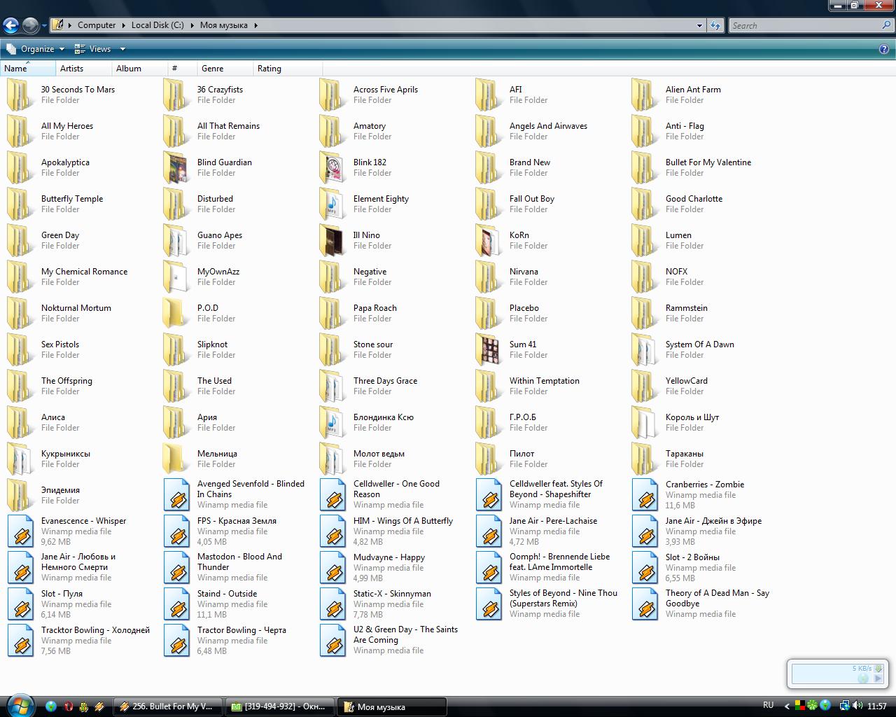
Task: Sort by the Name column header
Action: coord(28,69)
